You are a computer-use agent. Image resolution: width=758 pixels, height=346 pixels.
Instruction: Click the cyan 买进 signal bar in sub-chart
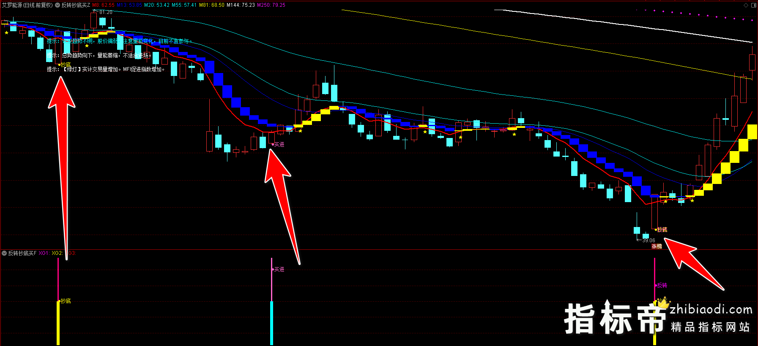coord(271,323)
